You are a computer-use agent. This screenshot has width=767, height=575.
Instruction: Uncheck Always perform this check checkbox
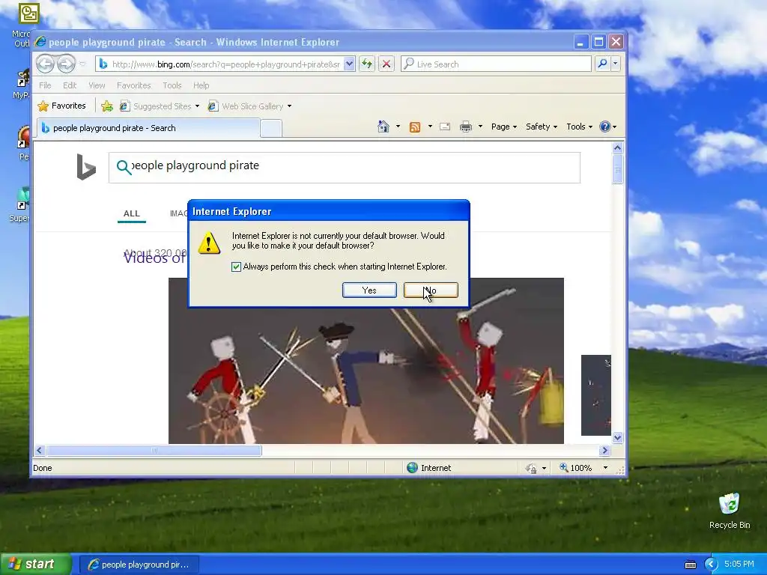click(236, 267)
